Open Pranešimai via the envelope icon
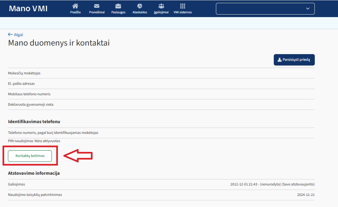This screenshot has width=338, height=207. [97, 6]
